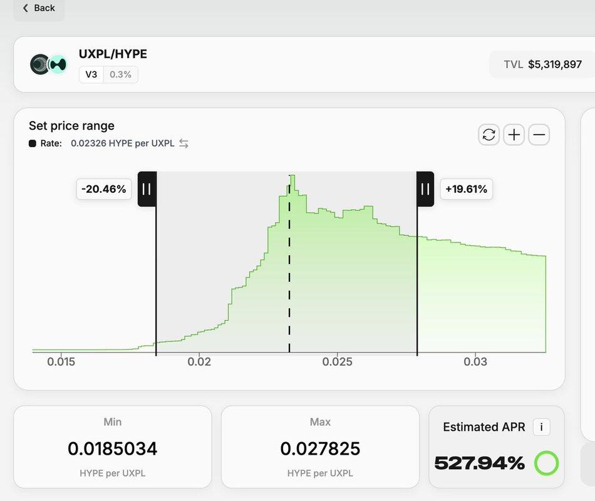This screenshot has height=501, width=595.
Task: Open the Estimated APR info icon
Action: pyautogui.click(x=541, y=427)
